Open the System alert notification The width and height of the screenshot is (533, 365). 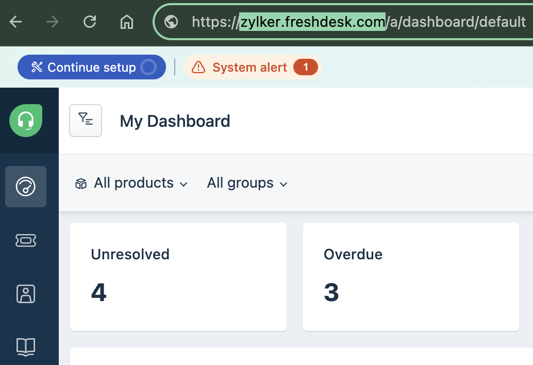(253, 68)
